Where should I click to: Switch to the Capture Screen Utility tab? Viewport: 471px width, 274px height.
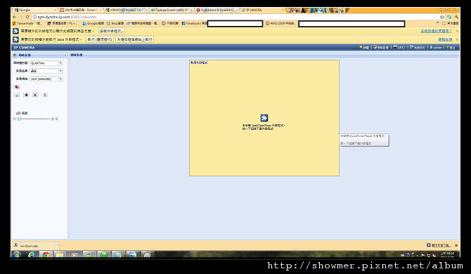click(172, 10)
